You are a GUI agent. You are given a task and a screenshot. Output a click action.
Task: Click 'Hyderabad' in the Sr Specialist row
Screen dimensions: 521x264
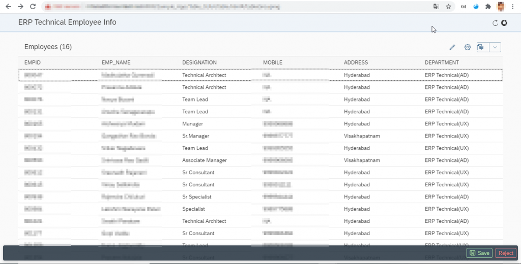coord(357,196)
